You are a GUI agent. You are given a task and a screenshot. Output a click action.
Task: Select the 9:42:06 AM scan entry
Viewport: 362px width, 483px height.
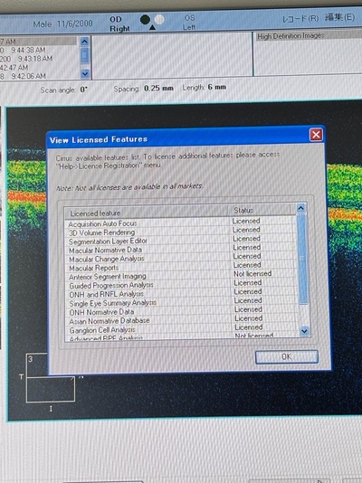point(24,76)
